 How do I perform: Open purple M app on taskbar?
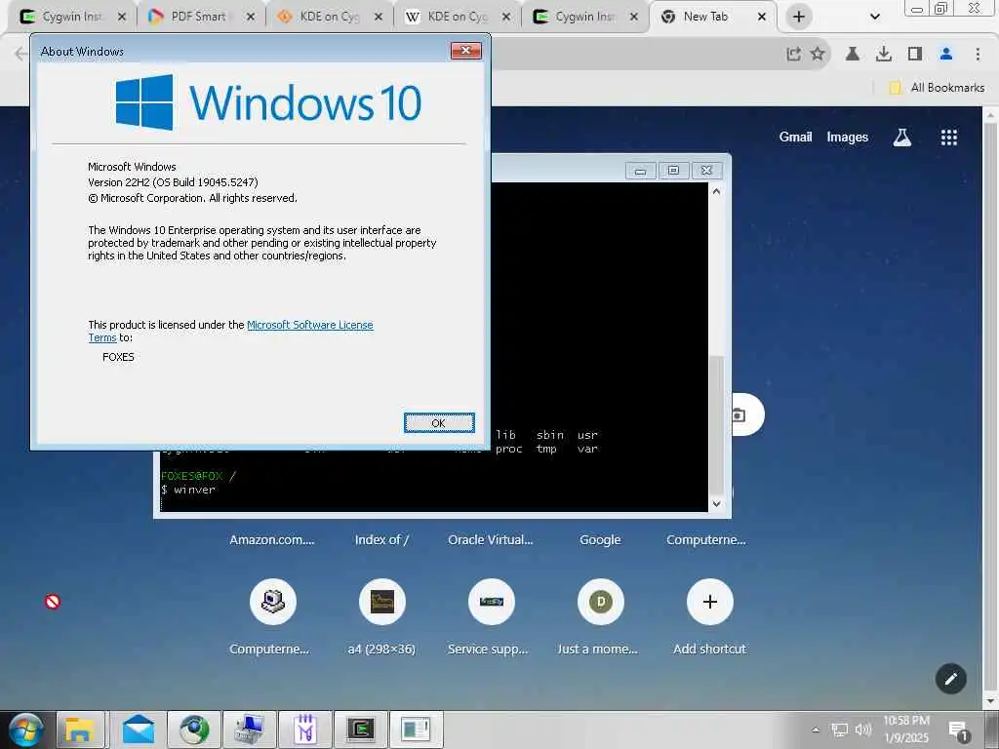[305, 729]
